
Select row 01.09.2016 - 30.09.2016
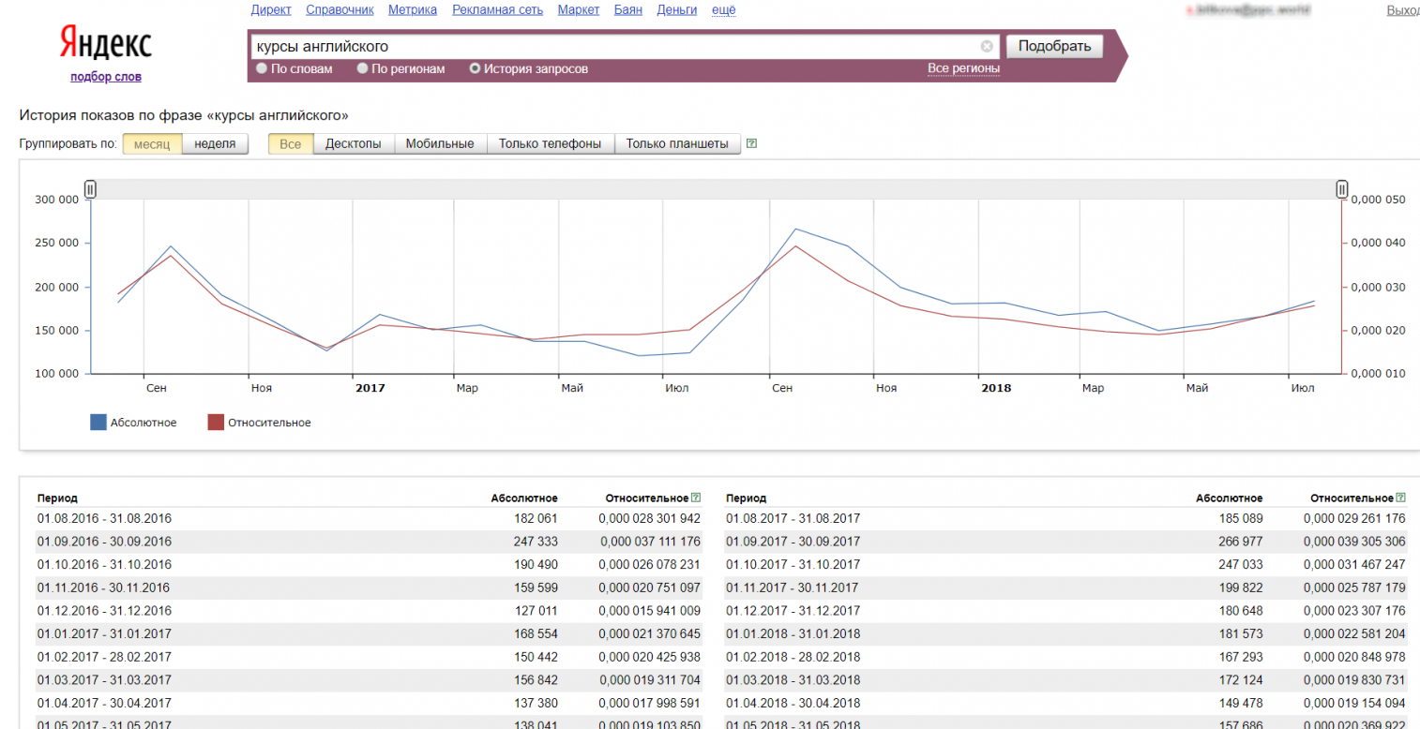click(x=369, y=542)
